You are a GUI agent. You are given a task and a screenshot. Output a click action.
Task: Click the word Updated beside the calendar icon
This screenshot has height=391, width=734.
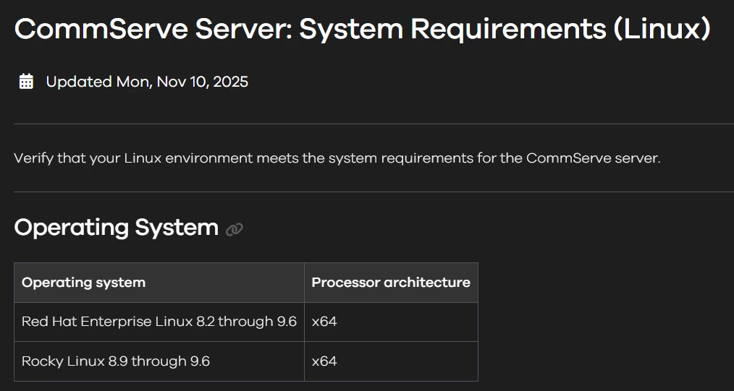coord(78,82)
